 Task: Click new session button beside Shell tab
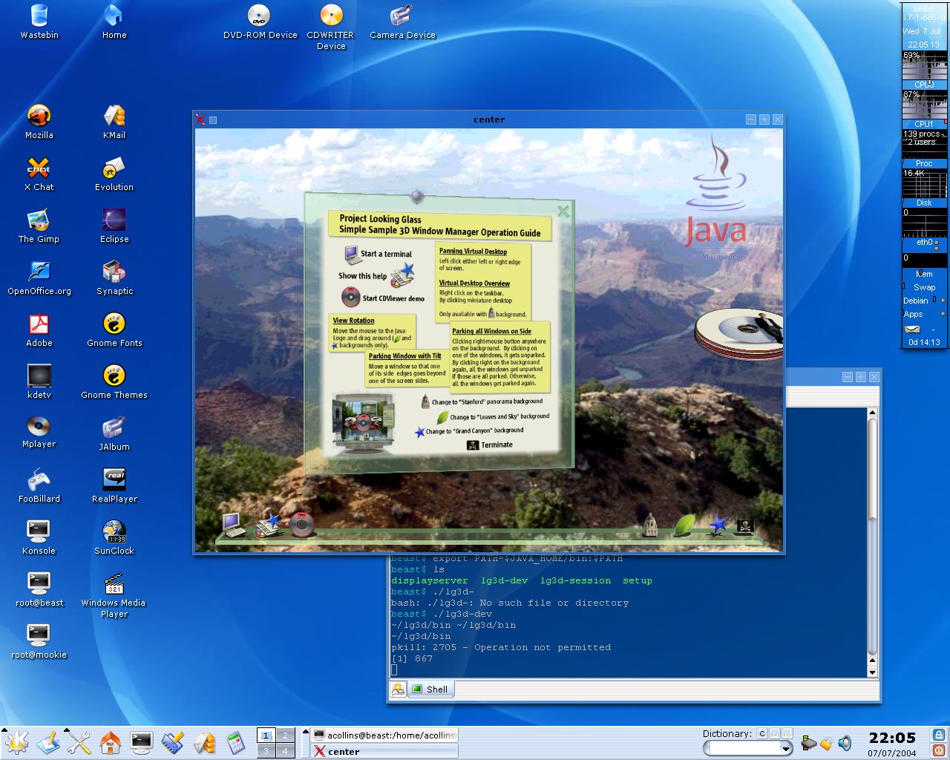click(x=399, y=689)
